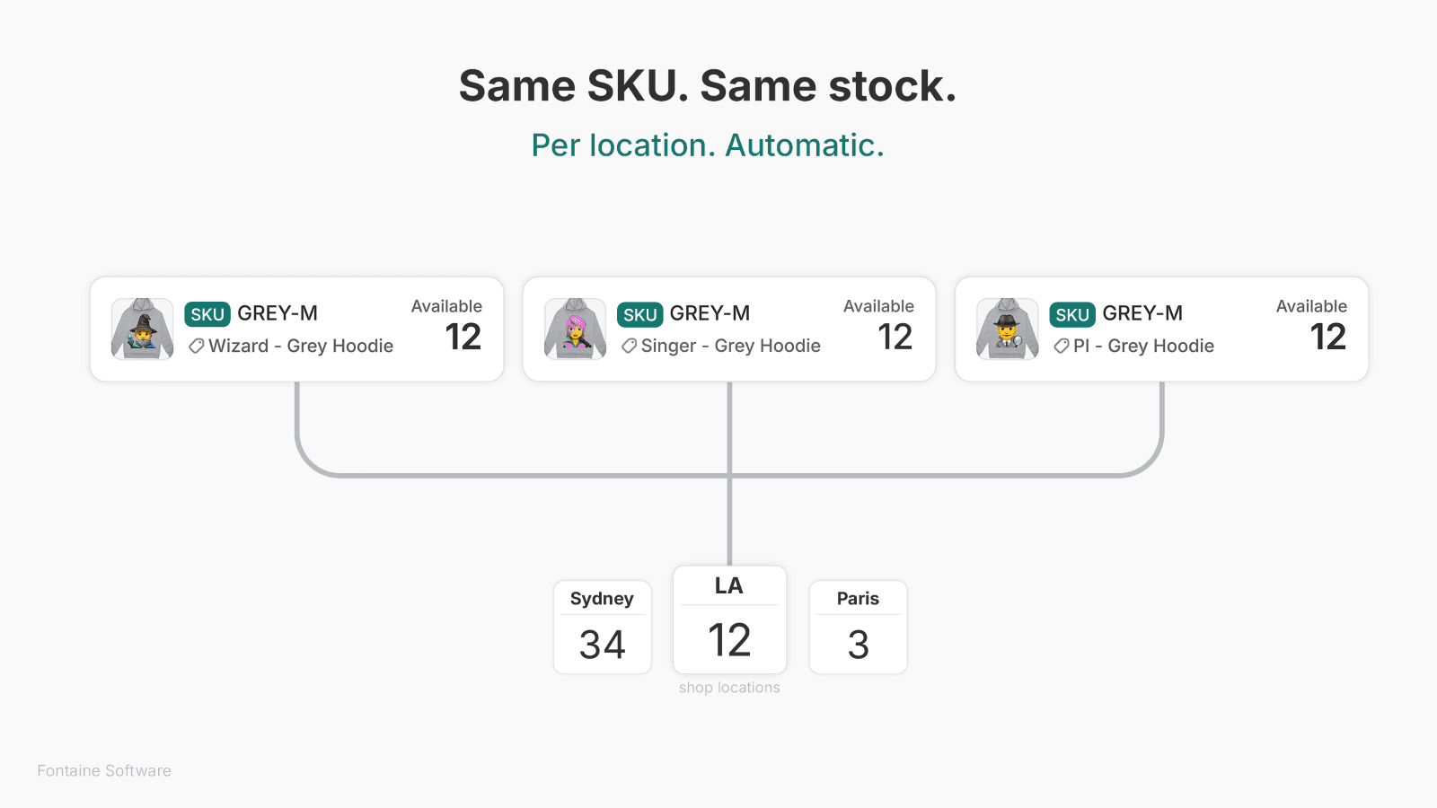This screenshot has height=808, width=1437.
Task: Select the SKU badge on the PI card
Action: (1073, 314)
